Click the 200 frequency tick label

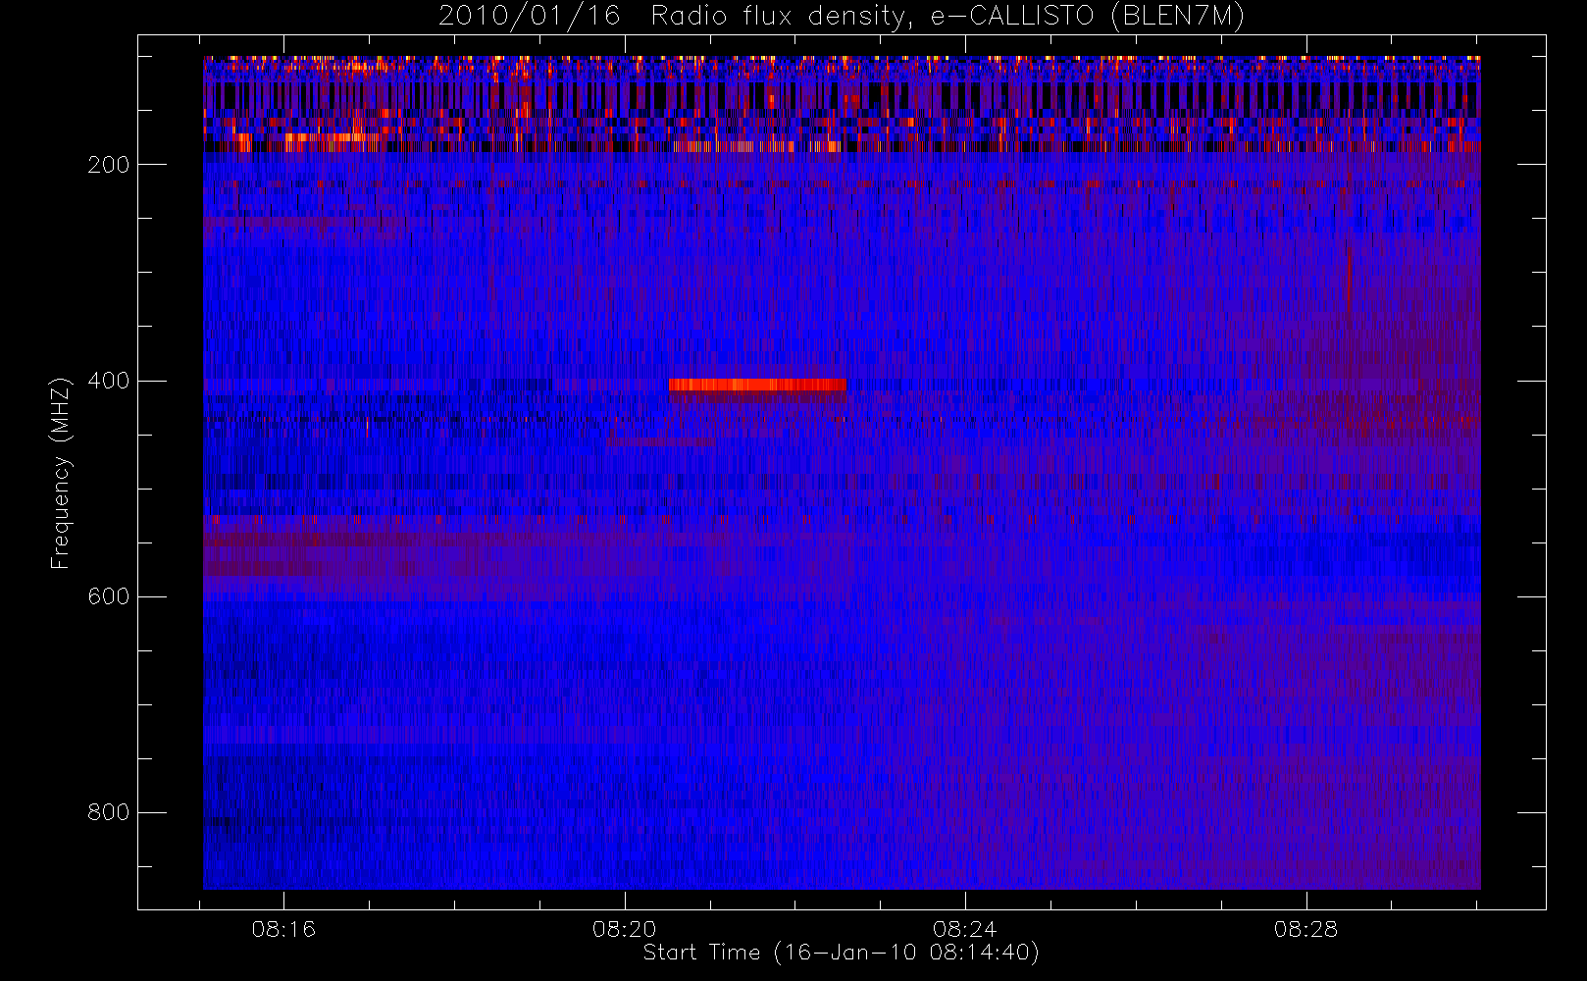109,165
